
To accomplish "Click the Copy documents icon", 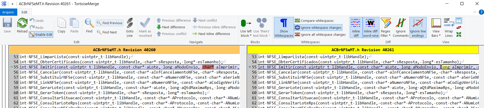I will click(x=61, y=23).
